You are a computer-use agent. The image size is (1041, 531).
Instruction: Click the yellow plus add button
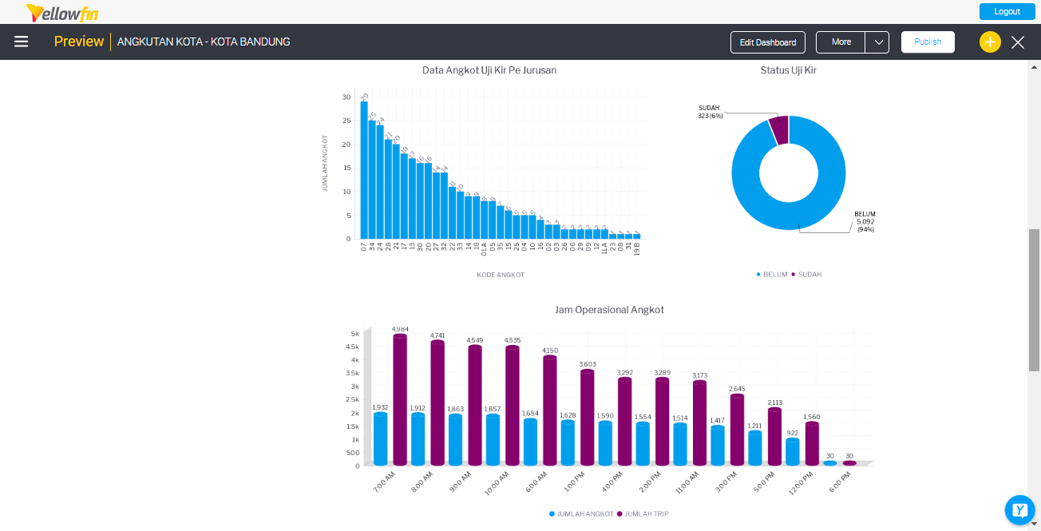click(990, 42)
